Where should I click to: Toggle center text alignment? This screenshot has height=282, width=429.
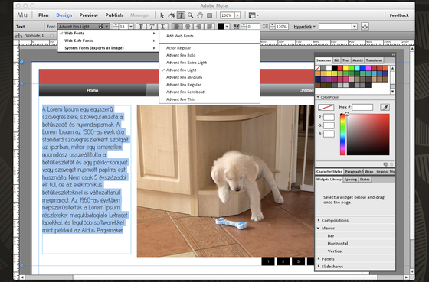pos(188,27)
